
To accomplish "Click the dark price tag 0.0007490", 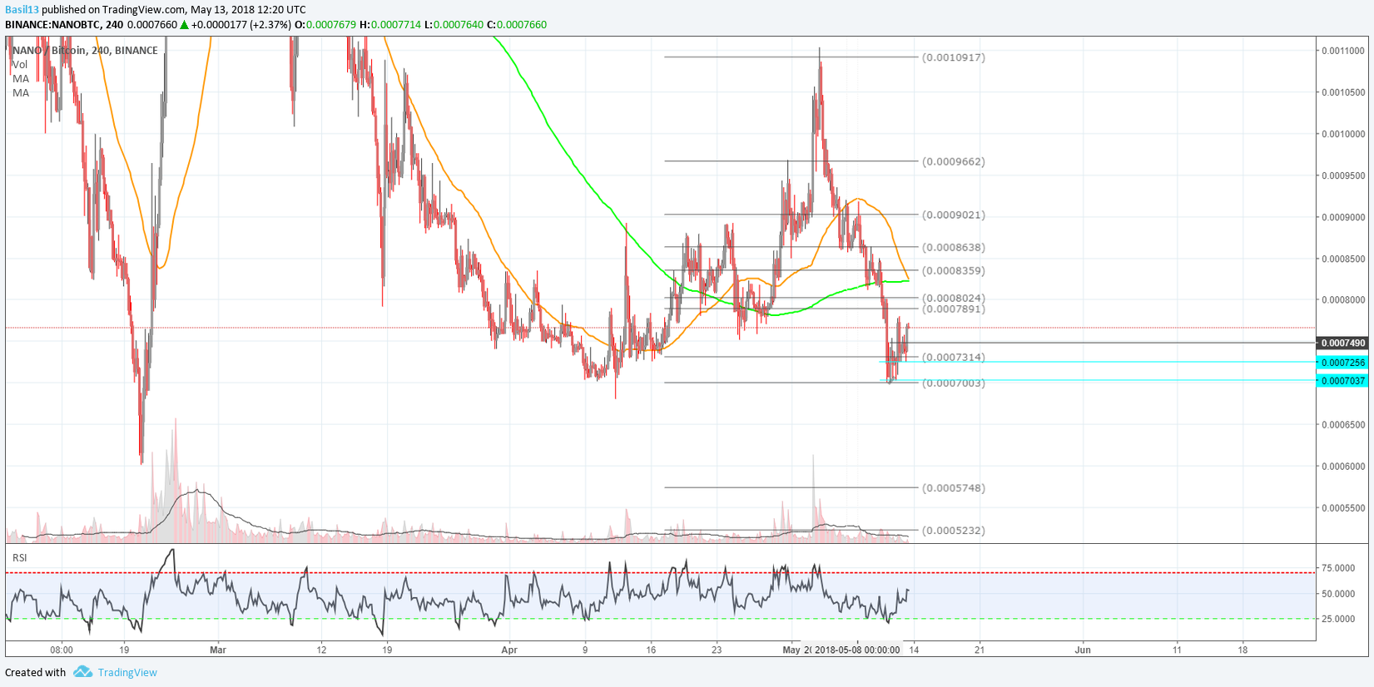I will 1342,343.
